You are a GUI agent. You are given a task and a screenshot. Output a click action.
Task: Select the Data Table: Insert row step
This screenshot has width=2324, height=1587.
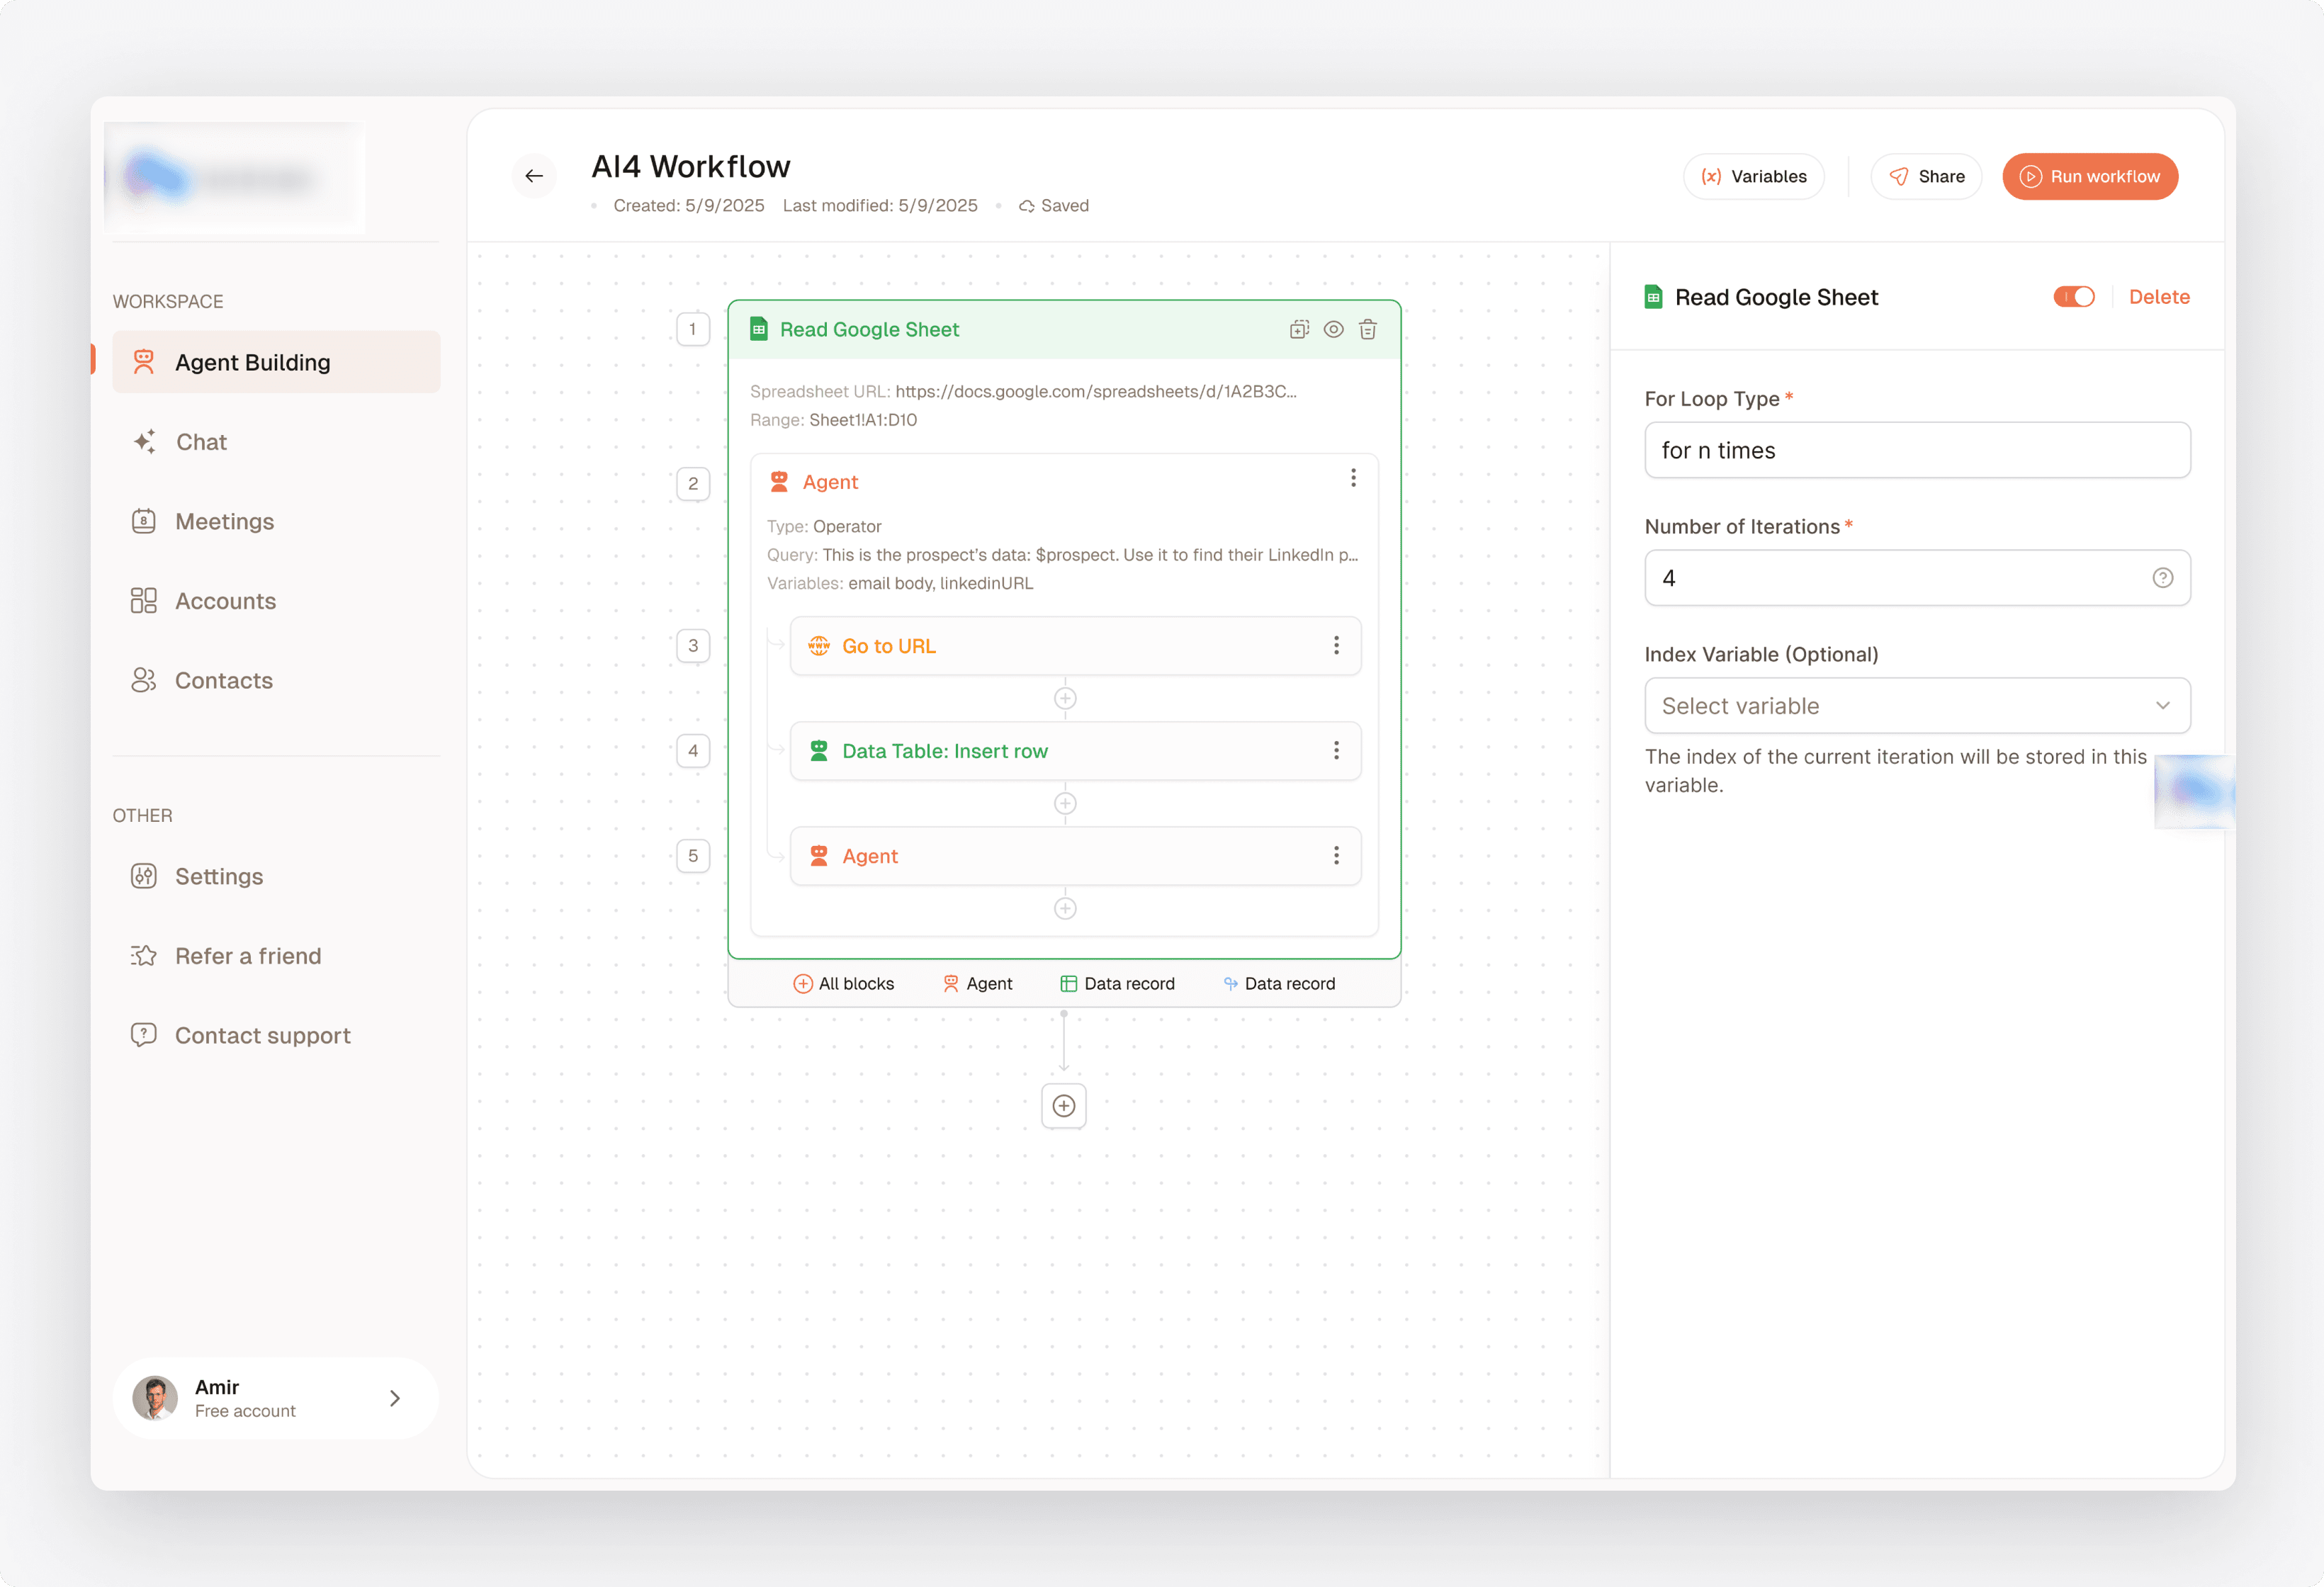1075,750
